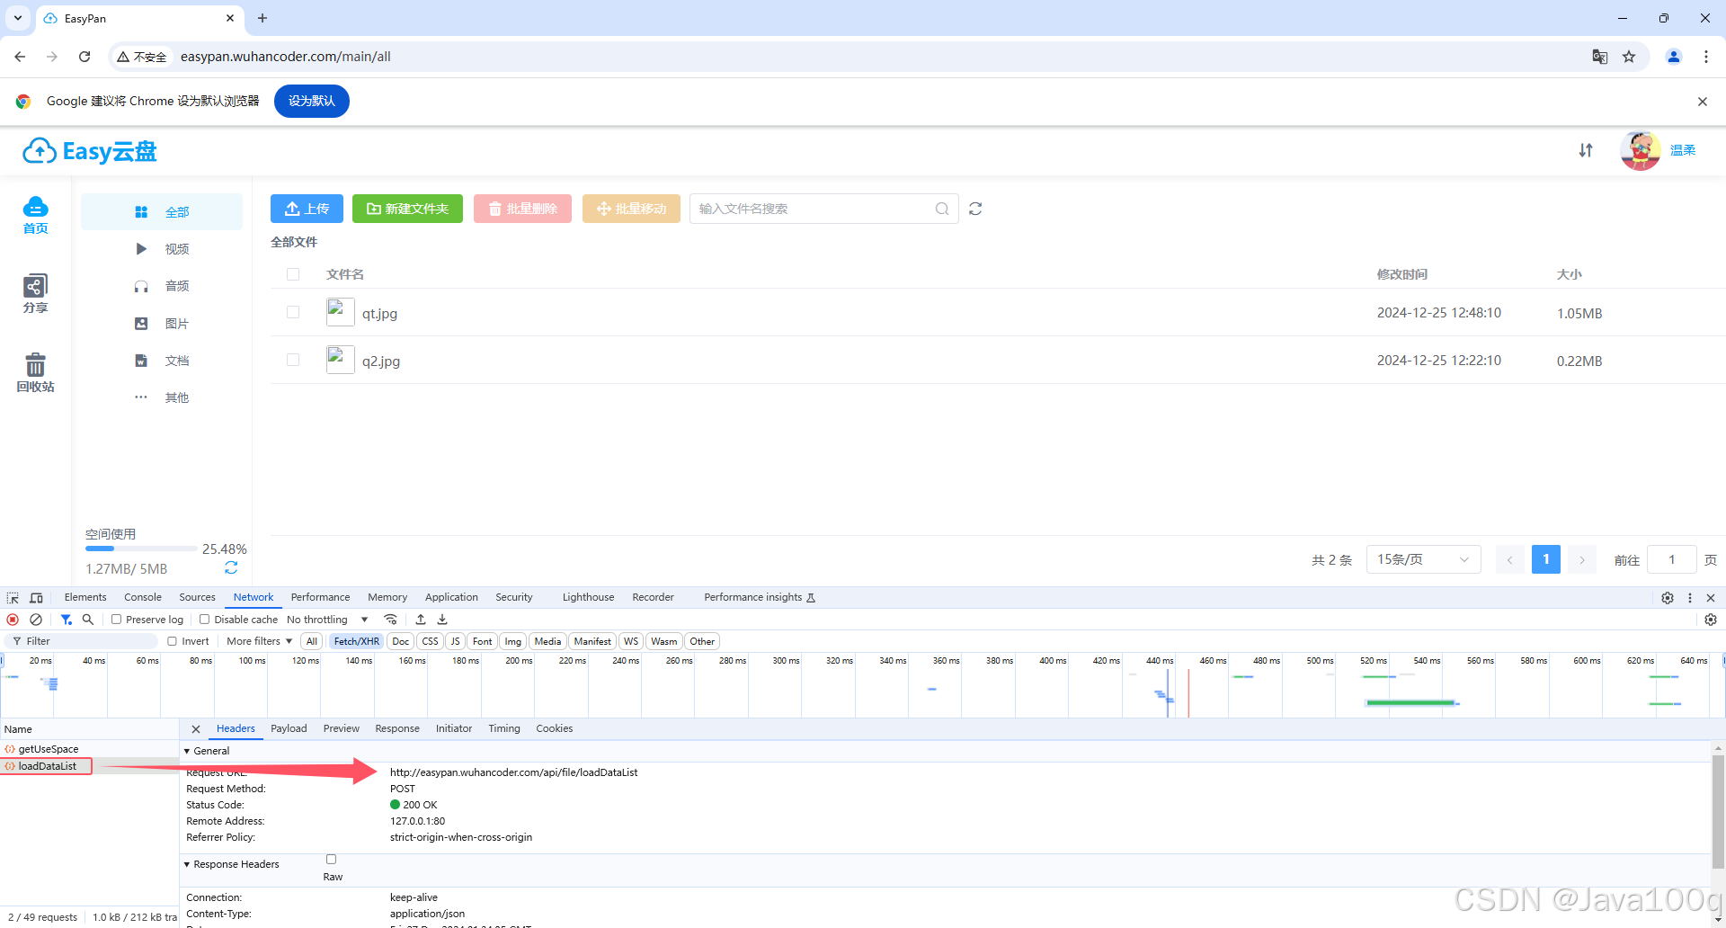The image size is (1726, 928).
Task: Reload the browser page
Action: [85, 57]
